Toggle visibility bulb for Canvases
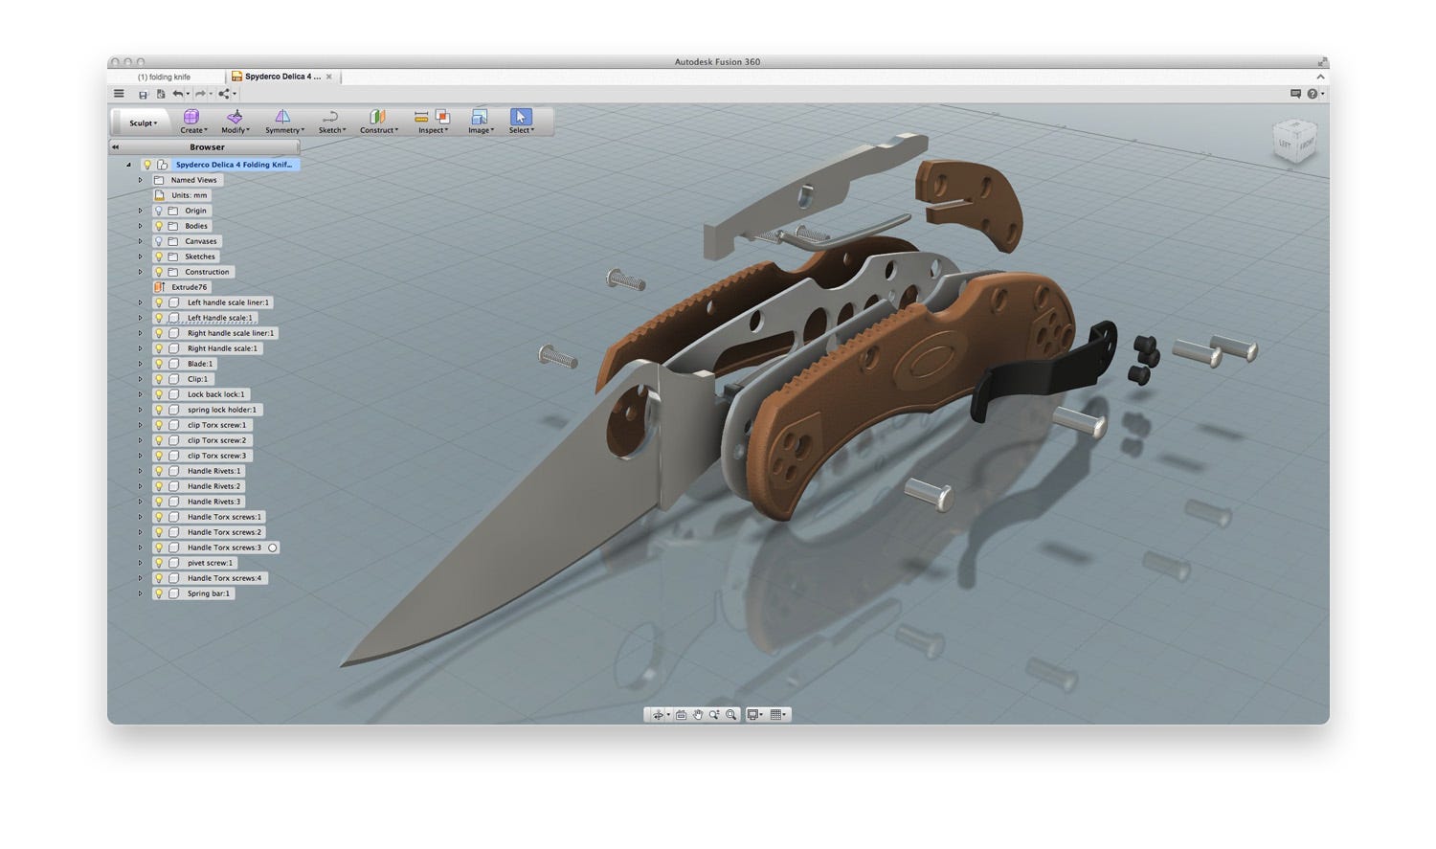The width and height of the screenshot is (1436, 849). [159, 241]
